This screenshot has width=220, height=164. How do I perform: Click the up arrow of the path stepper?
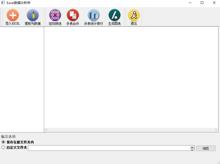tap(192, 147)
